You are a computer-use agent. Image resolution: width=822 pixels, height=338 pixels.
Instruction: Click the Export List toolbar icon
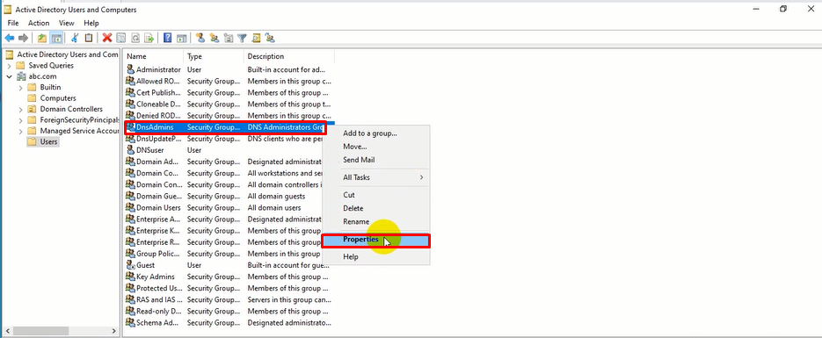149,38
